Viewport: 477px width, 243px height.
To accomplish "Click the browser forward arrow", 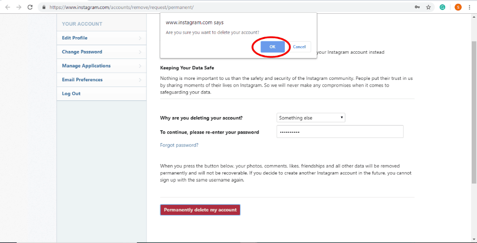I will (x=19, y=7).
